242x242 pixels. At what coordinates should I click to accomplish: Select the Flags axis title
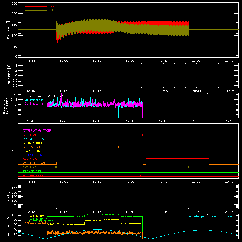[12, 151]
